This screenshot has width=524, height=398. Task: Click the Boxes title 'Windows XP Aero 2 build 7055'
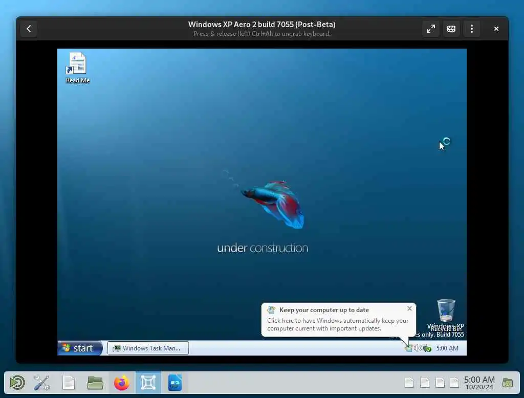(261, 25)
